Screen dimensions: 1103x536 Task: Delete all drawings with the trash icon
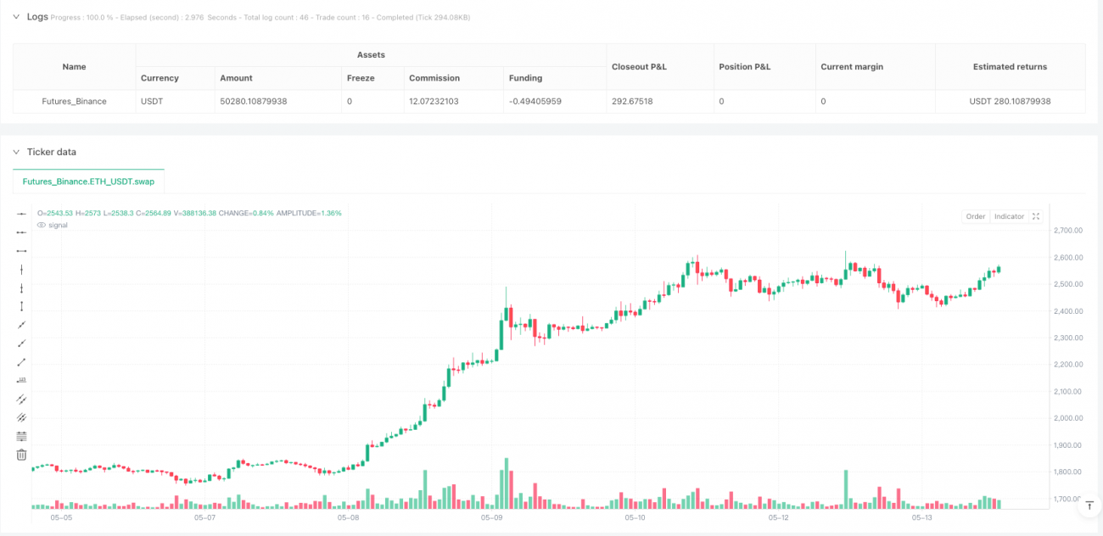22,455
